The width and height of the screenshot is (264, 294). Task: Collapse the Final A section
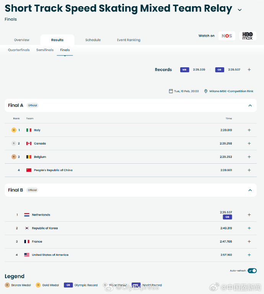pyautogui.click(x=250, y=106)
